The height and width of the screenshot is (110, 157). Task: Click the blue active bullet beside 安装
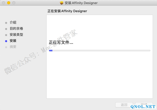point(6,41)
